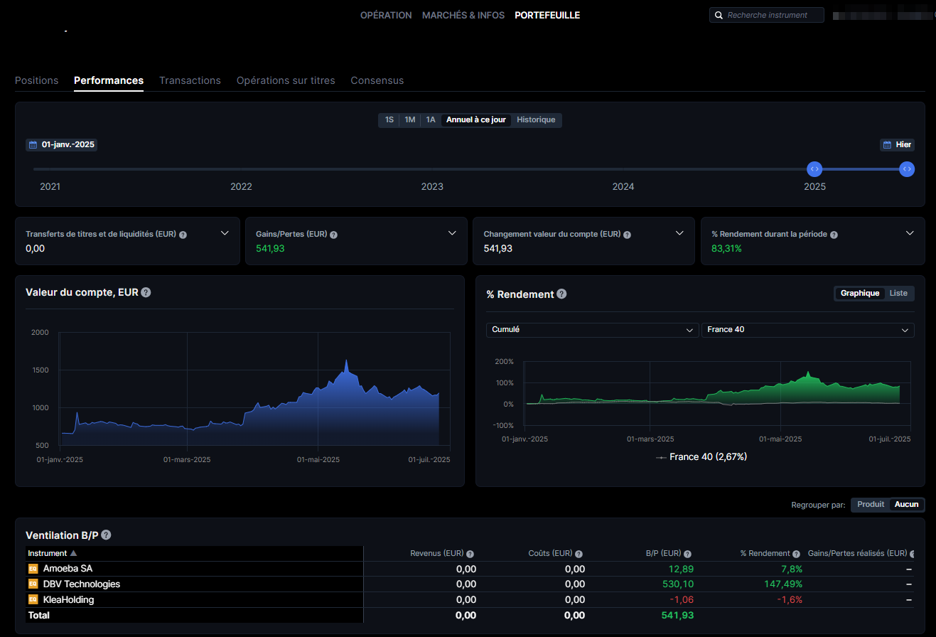936x637 pixels.
Task: Click KleaHolding B/P value -1,06
Action: tap(681, 600)
